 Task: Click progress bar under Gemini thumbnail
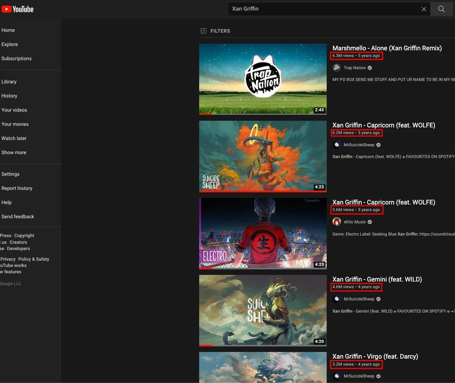click(x=263, y=346)
